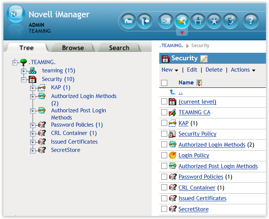The width and height of the screenshot is (269, 219).
Task: Click .TEAMING. in the breadcrumb
Action: click(x=171, y=46)
